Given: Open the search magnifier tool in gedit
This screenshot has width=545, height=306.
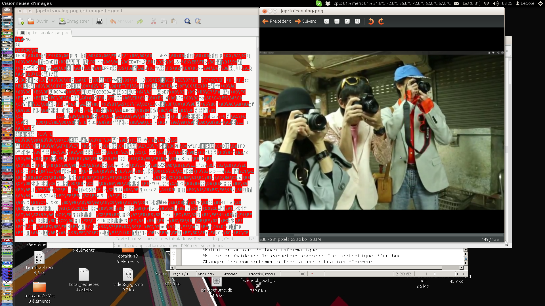Looking at the screenshot, I should (x=187, y=21).
